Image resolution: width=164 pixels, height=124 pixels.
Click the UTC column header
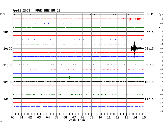pos(150,14)
